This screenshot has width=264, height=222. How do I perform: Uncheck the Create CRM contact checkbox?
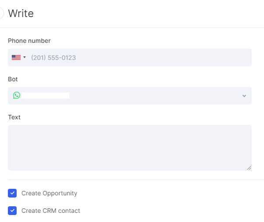coord(12,211)
